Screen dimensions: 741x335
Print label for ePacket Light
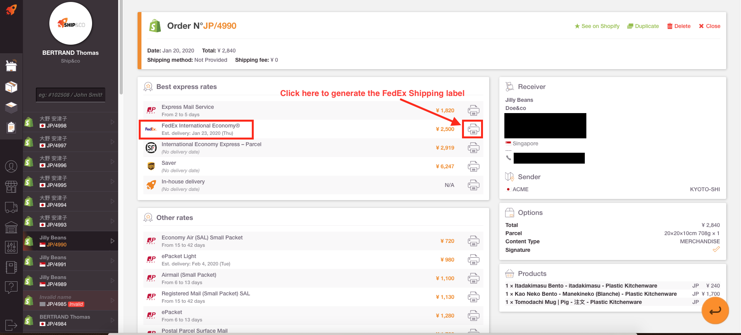473,260
